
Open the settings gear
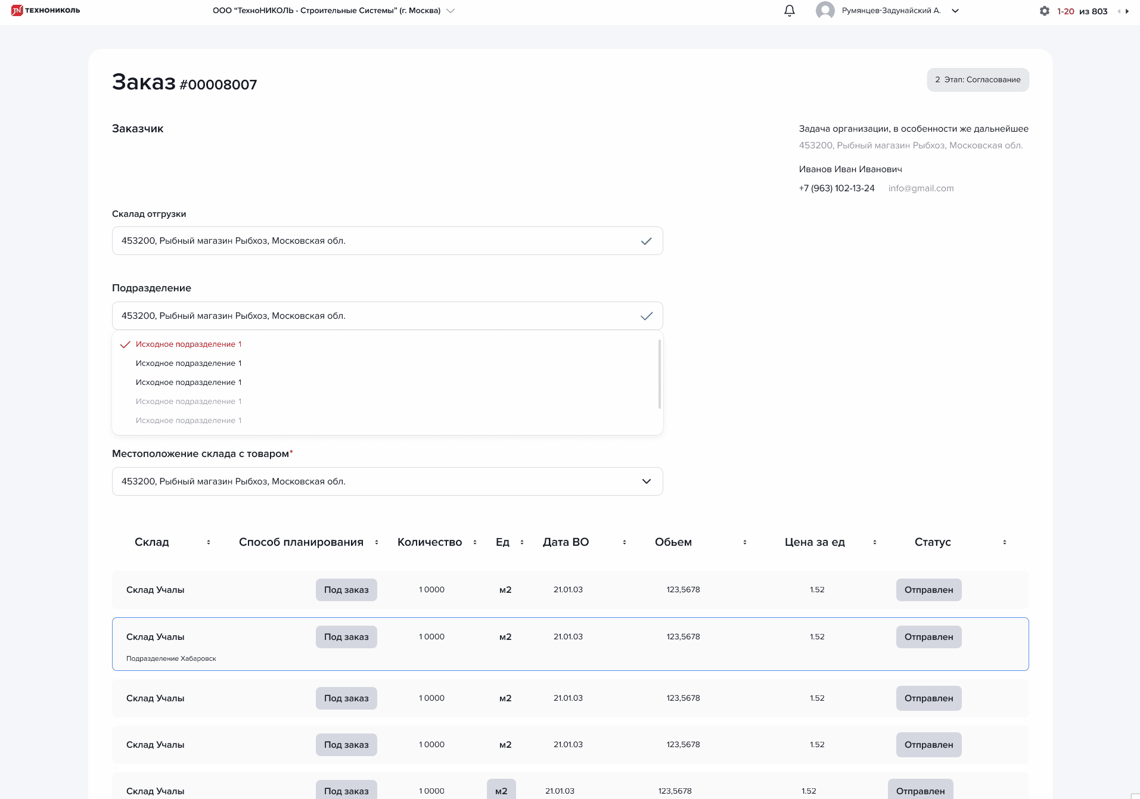click(1044, 11)
